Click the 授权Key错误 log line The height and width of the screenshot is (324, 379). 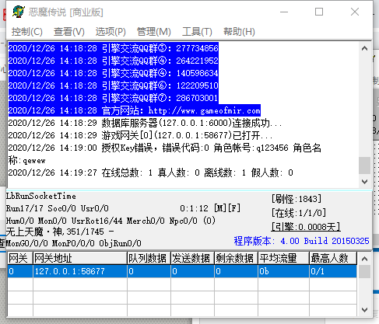click(x=164, y=154)
